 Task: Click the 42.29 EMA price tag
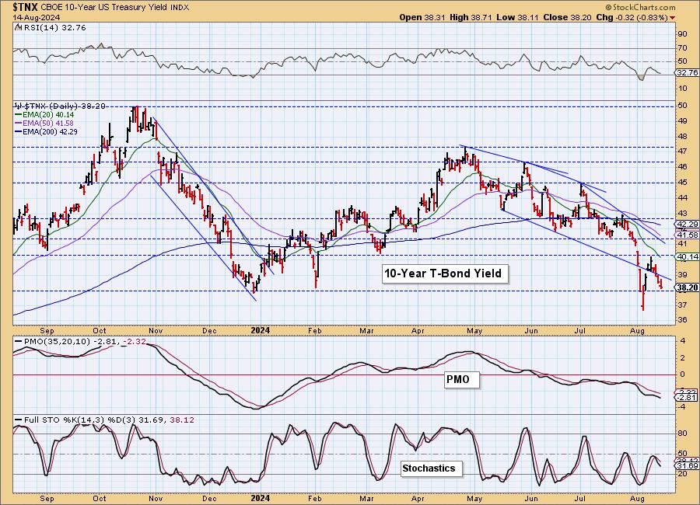[688, 224]
